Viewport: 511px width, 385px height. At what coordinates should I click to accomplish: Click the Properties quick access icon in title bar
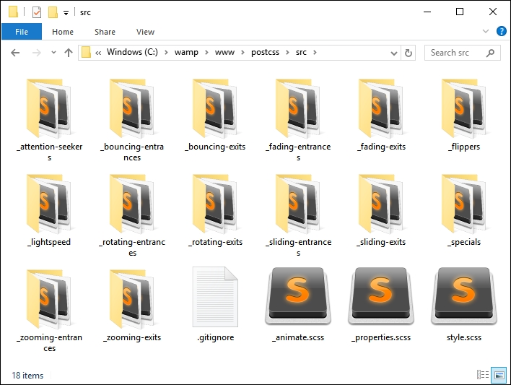pyautogui.click(x=37, y=12)
